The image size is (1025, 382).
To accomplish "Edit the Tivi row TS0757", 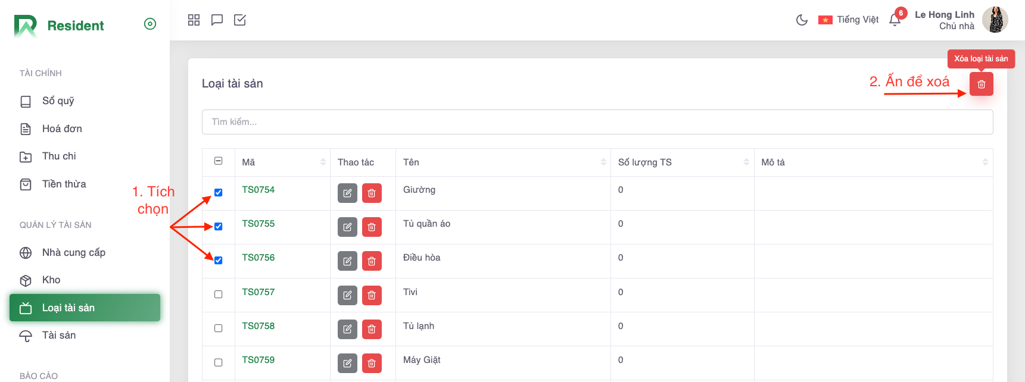I will (347, 295).
